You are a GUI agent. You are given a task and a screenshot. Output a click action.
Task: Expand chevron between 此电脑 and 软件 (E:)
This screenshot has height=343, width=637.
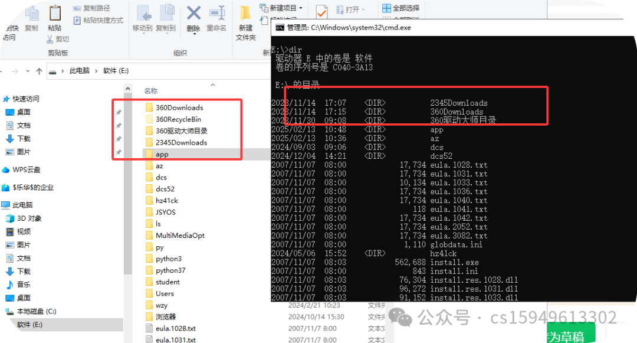(x=96, y=71)
